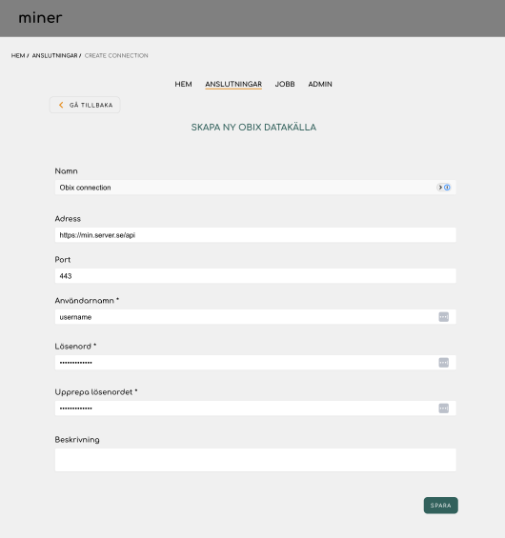Select the Port input field
Screen dimensions: 505x538
pos(255,276)
